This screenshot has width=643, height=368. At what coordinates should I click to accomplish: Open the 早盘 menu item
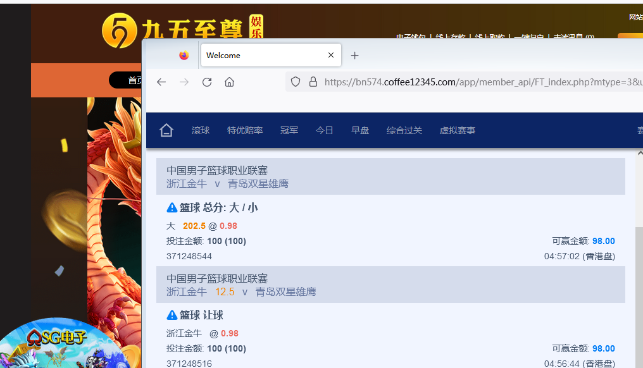(x=360, y=130)
